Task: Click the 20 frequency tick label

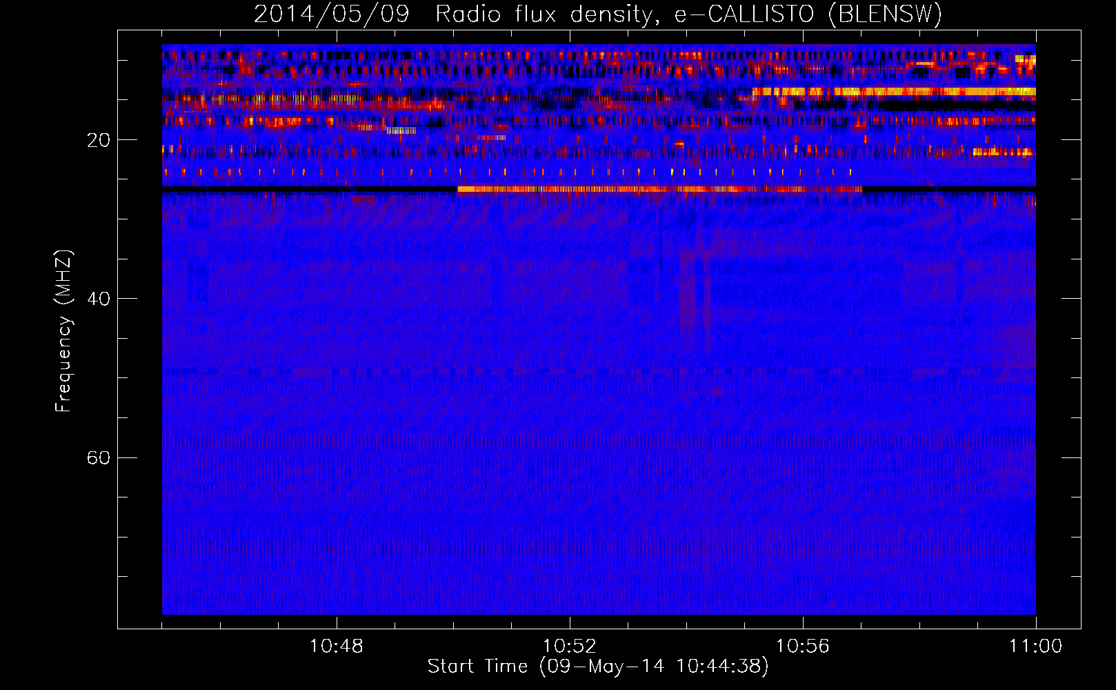Action: (99, 140)
